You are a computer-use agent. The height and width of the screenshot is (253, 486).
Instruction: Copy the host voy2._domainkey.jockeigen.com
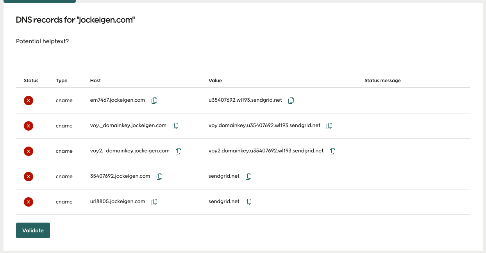[179, 151]
